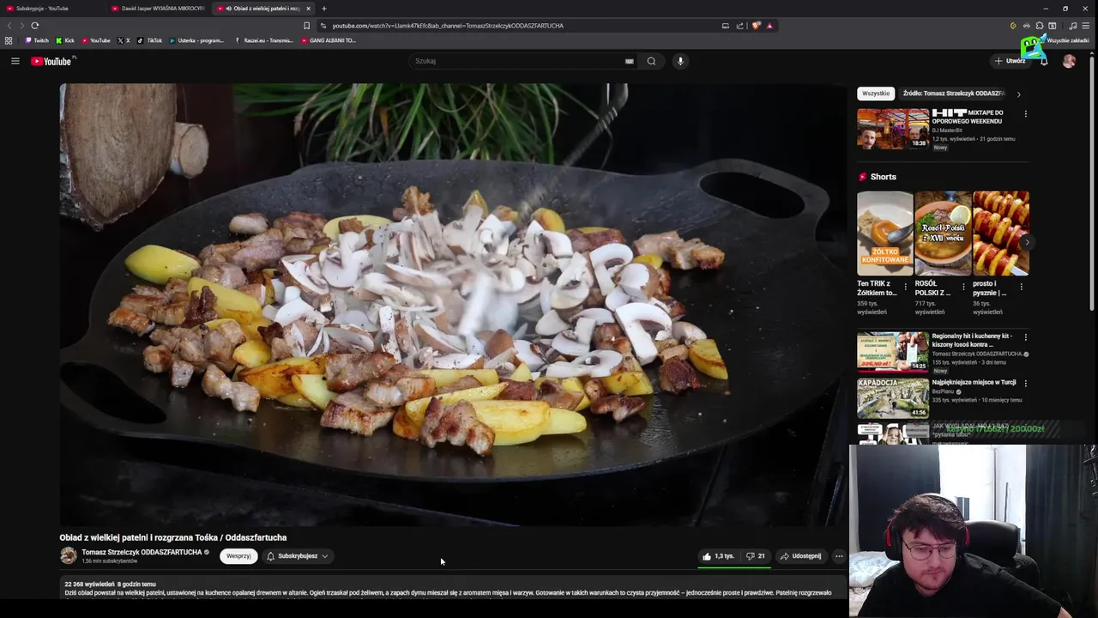Select the Wszystkie filter chip
Viewport: 1098px width, 618px height.
[876, 94]
